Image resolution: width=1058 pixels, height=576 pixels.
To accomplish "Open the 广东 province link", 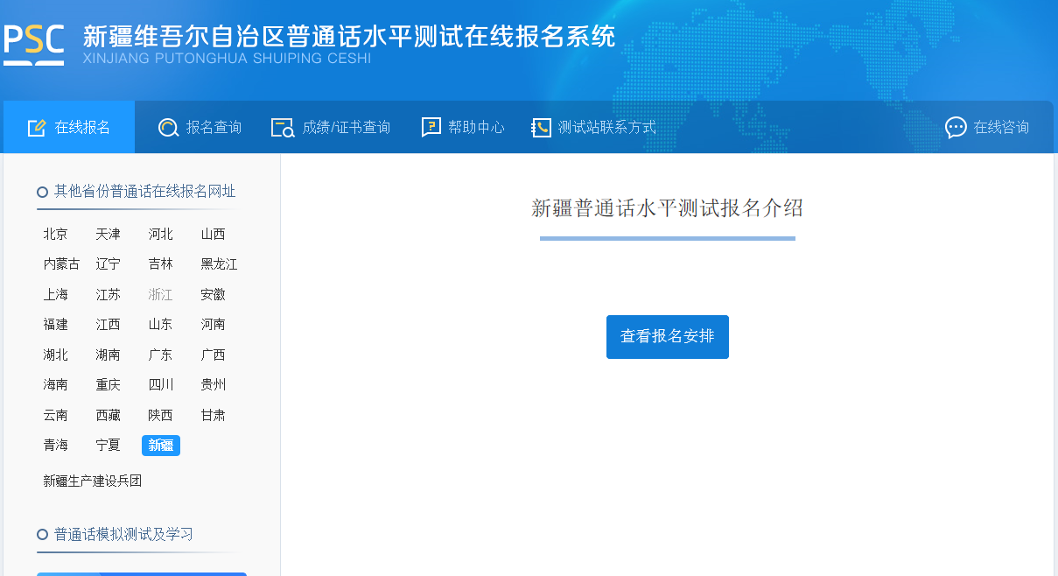I will tap(161, 355).
